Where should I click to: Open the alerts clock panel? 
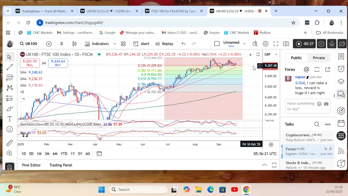click(x=341, y=69)
